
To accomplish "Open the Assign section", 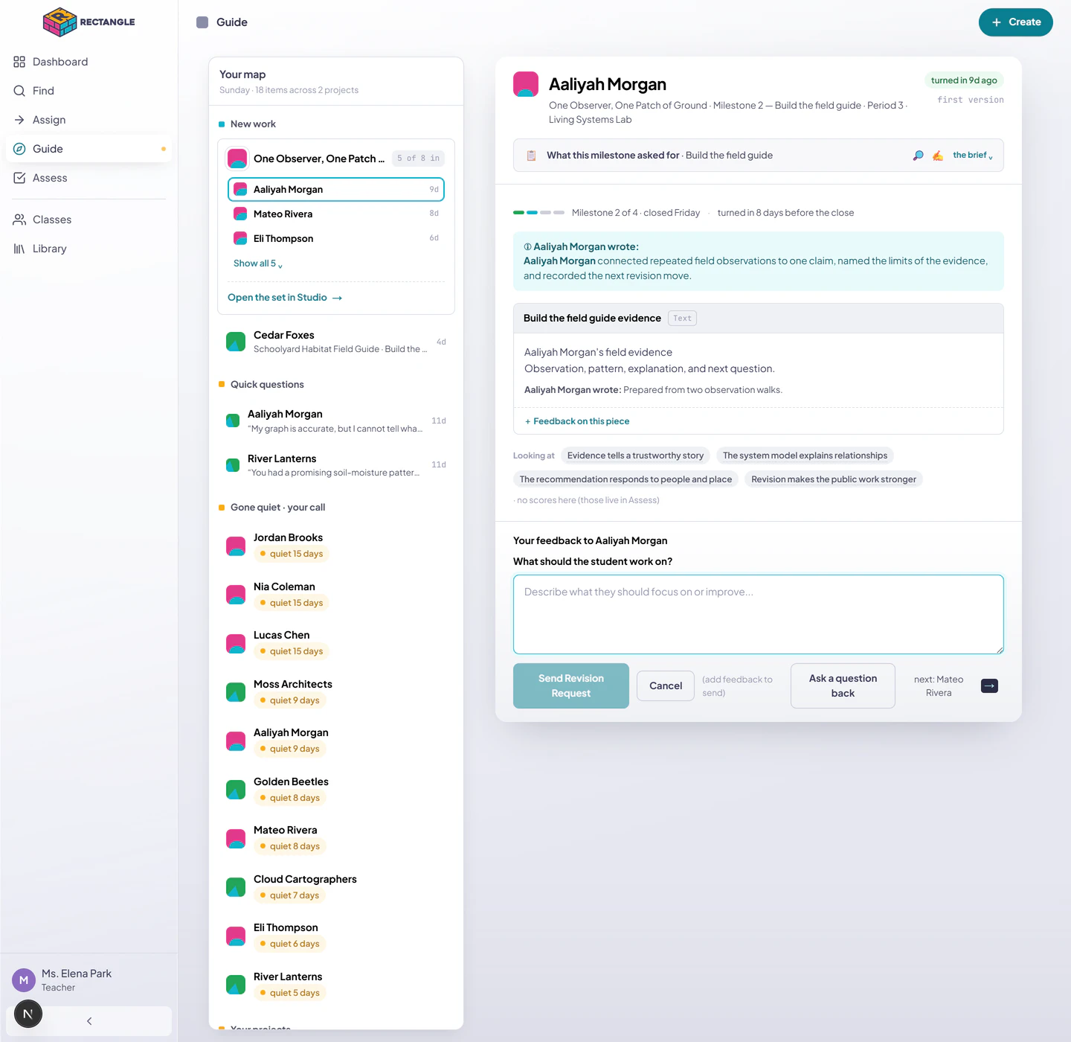I will 89,120.
